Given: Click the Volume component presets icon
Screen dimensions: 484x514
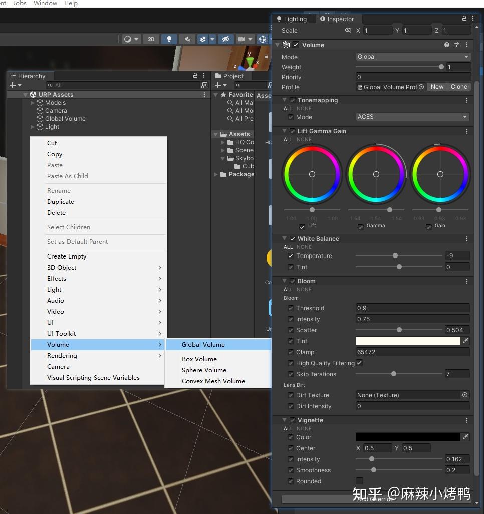Looking at the screenshot, I should tap(457, 45).
